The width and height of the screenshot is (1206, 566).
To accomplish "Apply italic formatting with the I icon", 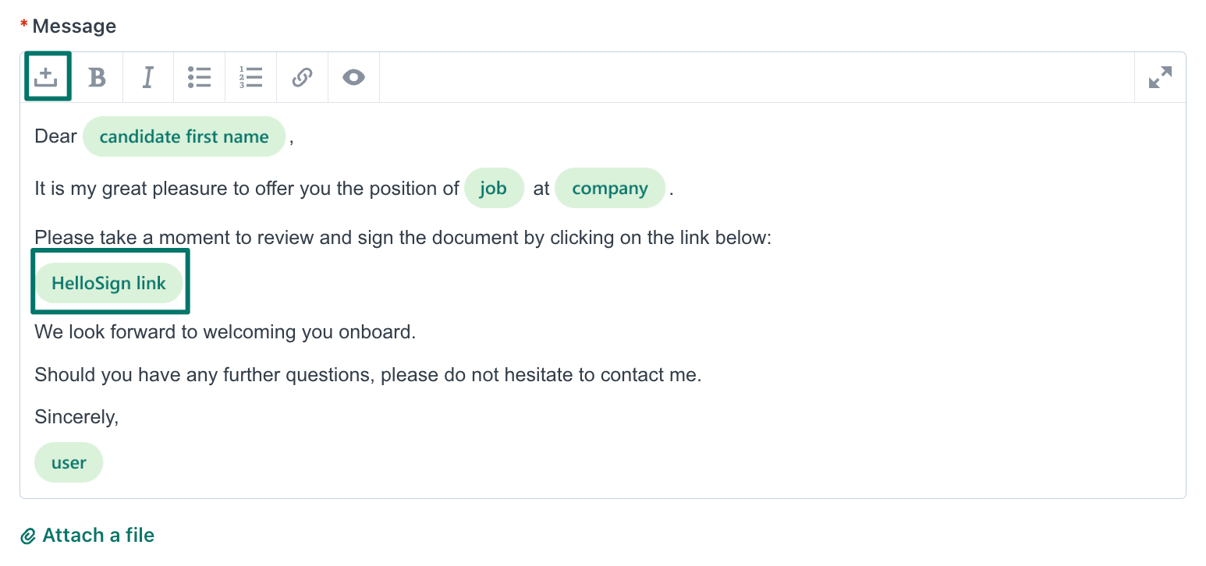I will (x=147, y=76).
